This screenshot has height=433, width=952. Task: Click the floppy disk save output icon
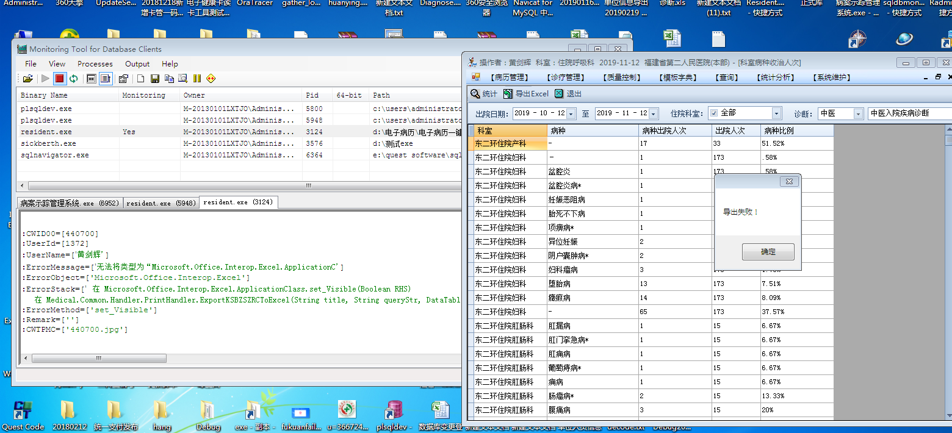155,78
